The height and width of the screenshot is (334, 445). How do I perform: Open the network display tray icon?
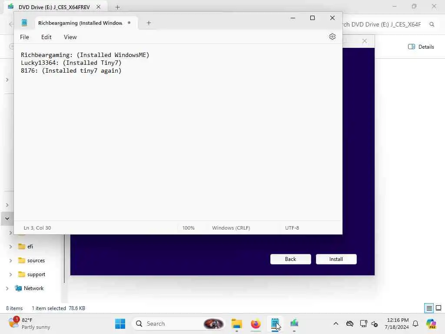pos(363,324)
